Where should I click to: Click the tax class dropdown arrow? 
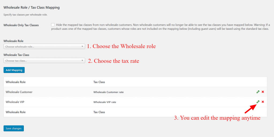pos(82,61)
